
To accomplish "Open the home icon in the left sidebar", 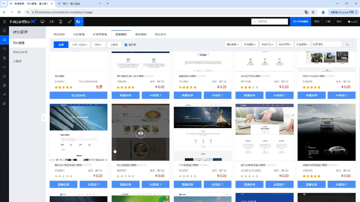I will tap(4, 30).
